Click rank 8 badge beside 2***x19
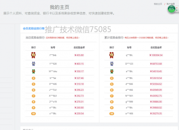This screenshot has height=130, width=179. [x=34, y=102]
